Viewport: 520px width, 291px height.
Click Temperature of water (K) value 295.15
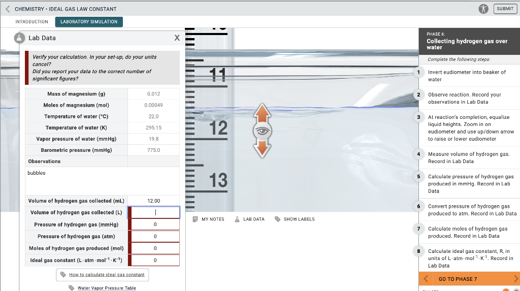coord(153,128)
